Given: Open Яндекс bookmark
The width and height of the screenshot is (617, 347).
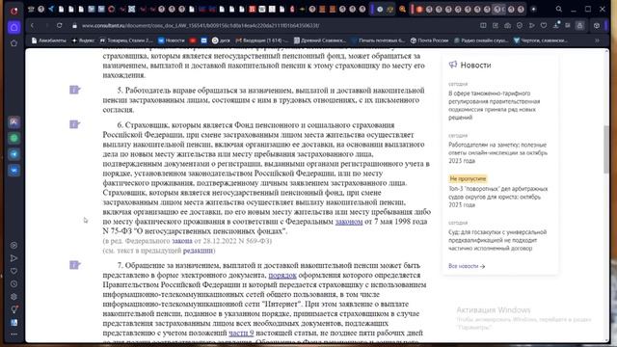Looking at the screenshot, I should coord(83,40).
